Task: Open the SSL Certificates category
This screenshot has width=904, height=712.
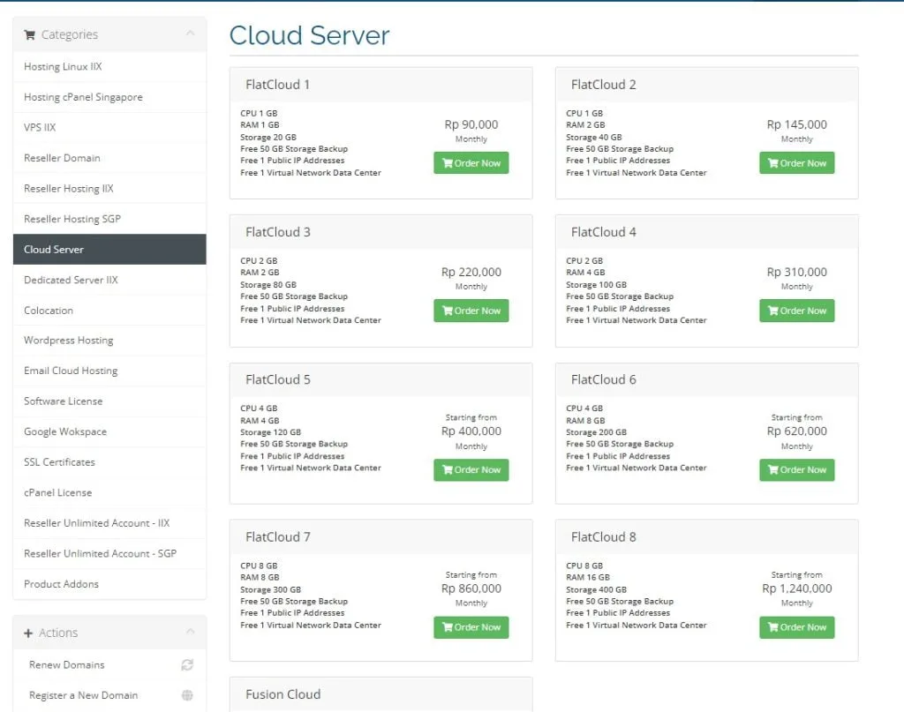Action: click(x=59, y=462)
